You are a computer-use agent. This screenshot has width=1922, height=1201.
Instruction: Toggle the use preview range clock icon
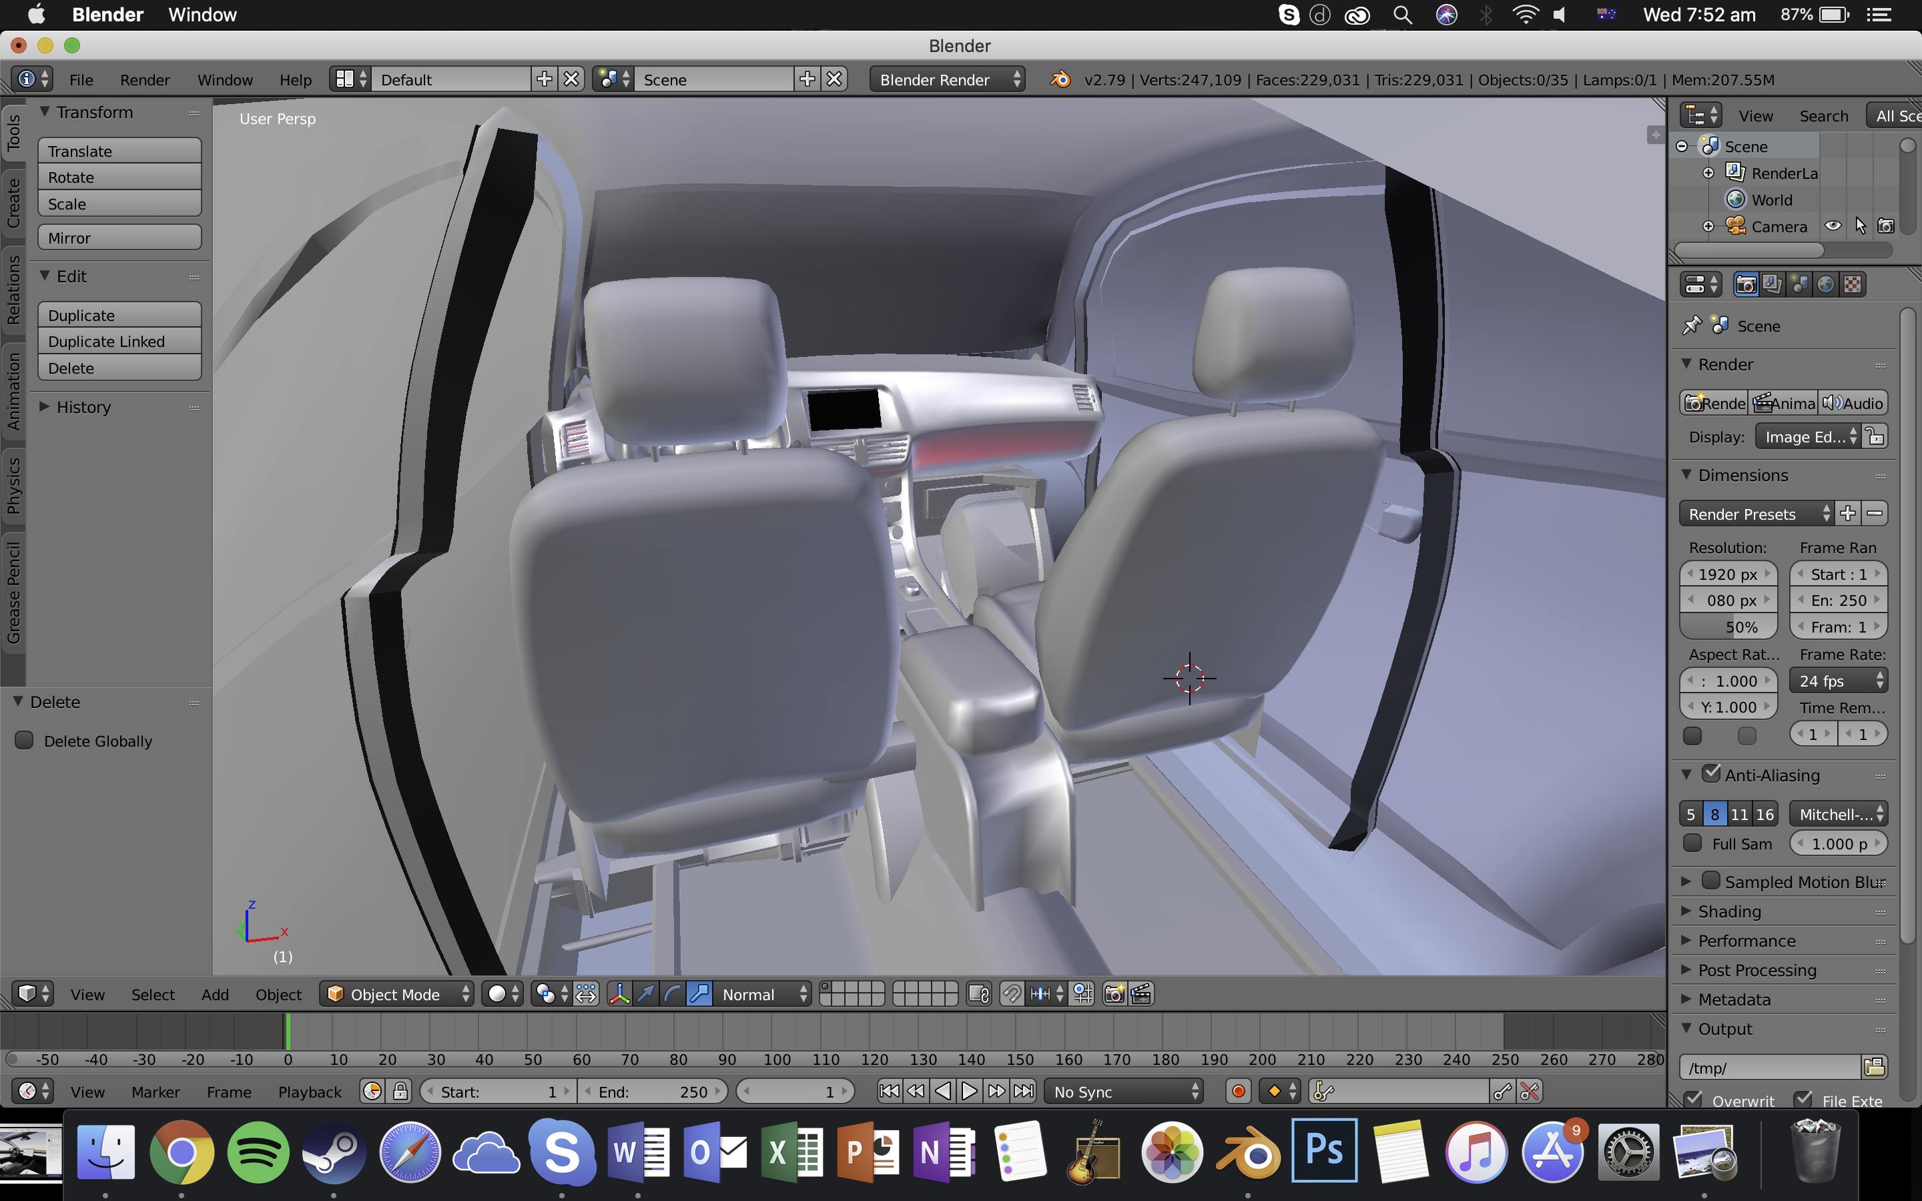click(372, 1092)
